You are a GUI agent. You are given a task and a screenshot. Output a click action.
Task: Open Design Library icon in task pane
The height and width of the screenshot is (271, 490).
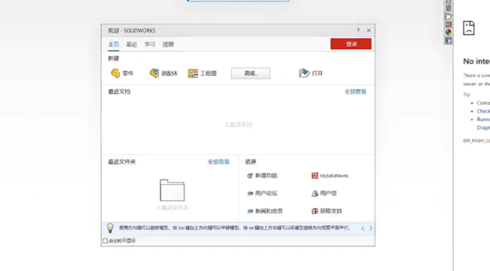pyautogui.click(x=448, y=8)
